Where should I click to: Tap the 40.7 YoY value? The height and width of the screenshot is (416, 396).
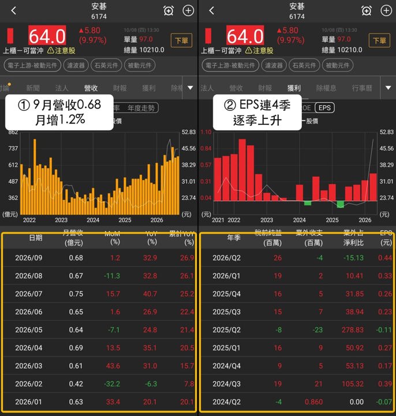(150, 294)
